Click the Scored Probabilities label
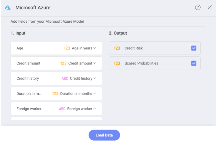 pyautogui.click(x=141, y=63)
